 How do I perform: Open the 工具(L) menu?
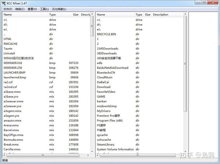point(44,9)
